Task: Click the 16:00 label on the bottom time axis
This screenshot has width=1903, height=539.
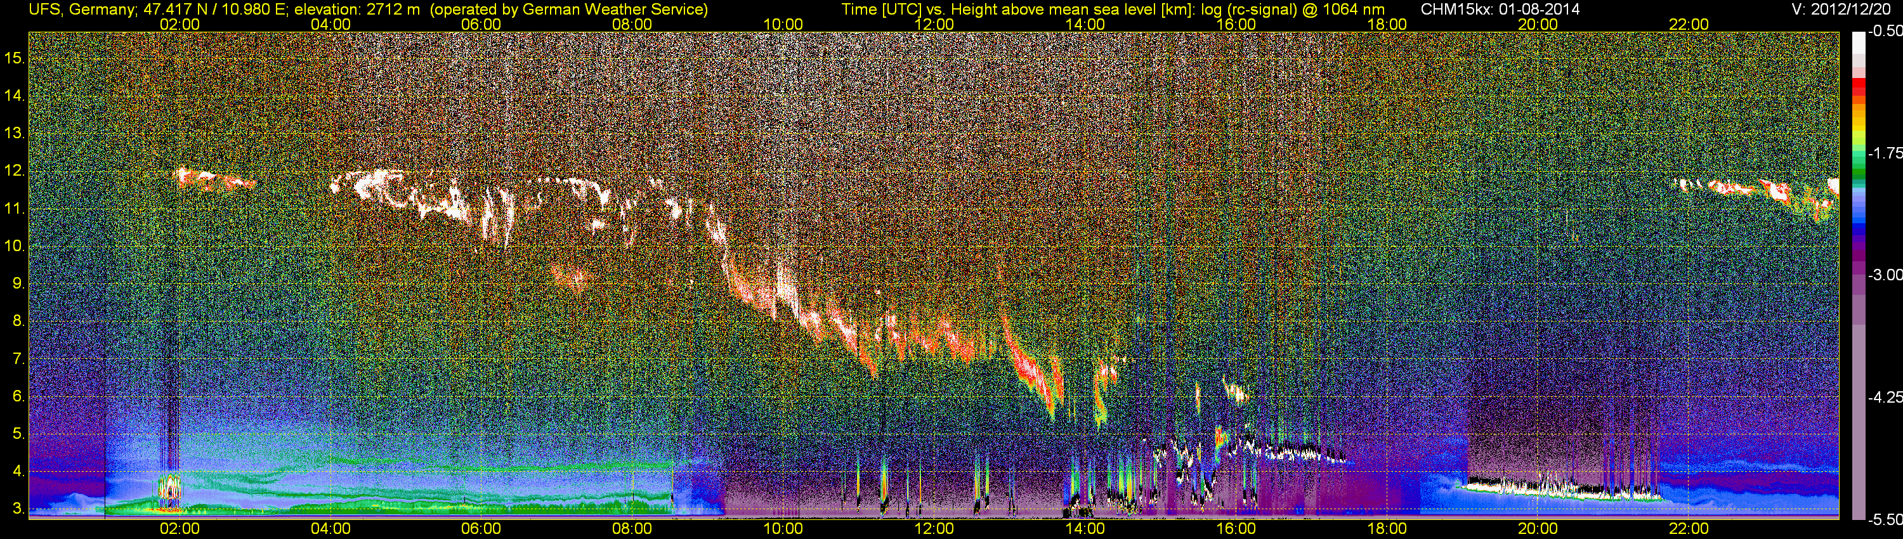Action: [x=1236, y=529]
